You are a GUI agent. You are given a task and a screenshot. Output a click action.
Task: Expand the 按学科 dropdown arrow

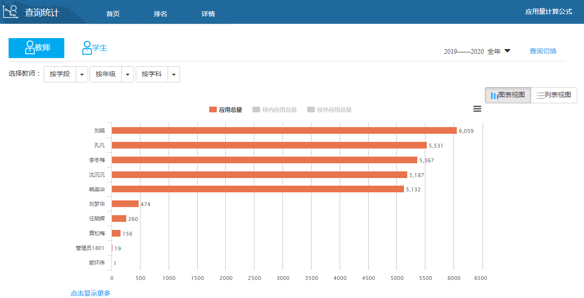(174, 74)
